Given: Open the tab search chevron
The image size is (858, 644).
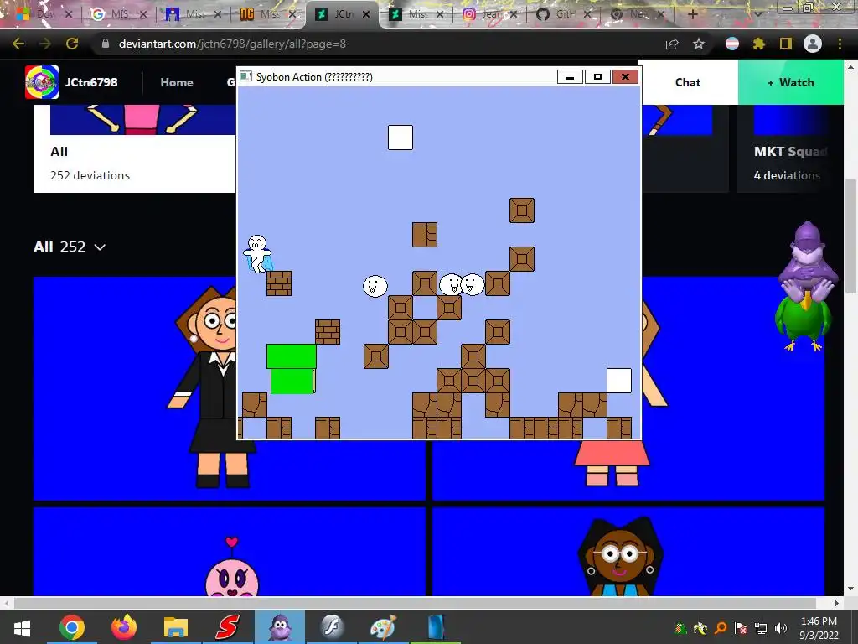Looking at the screenshot, I should click(758, 14).
